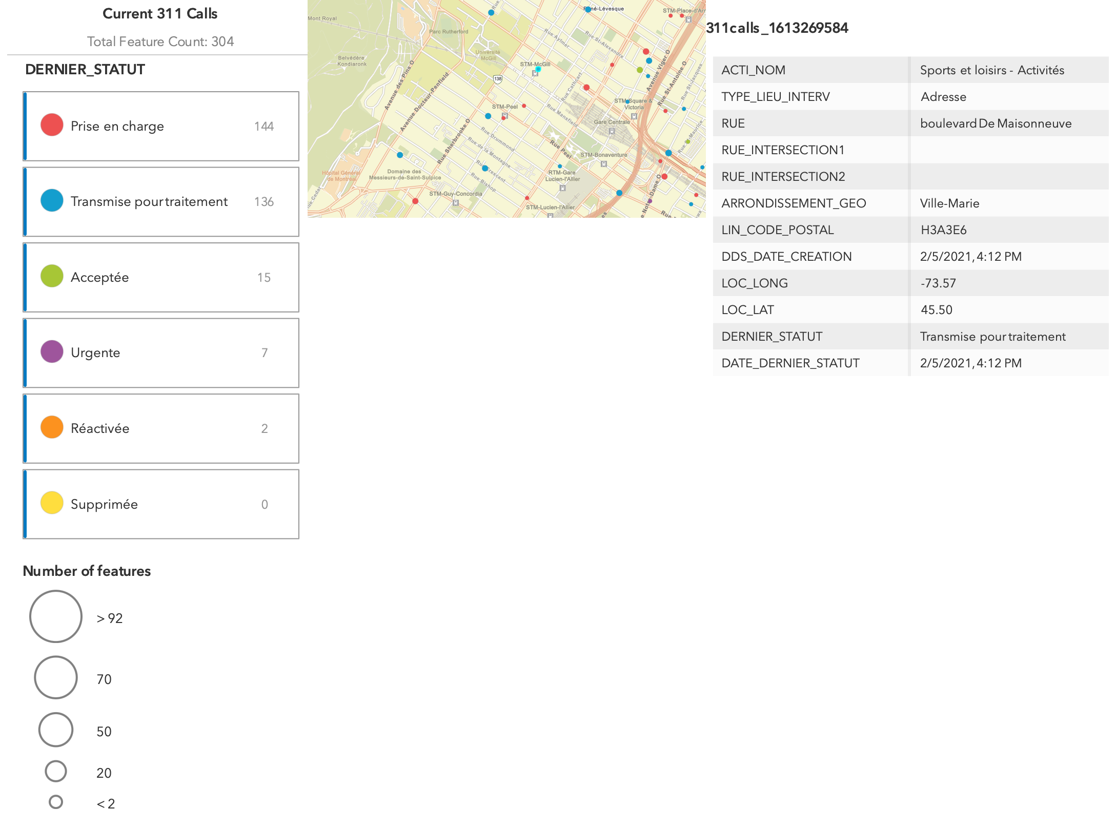
Task: Select the Supprimée status card
Action: point(161,504)
